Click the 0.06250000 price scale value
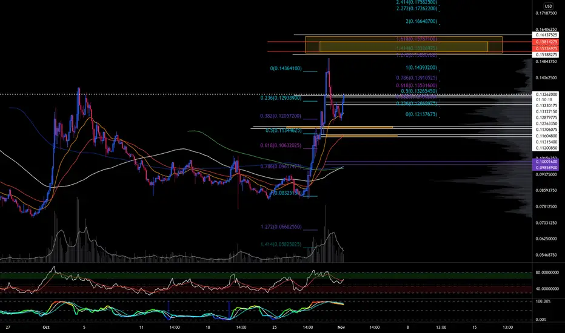Screen dimensions: 565x333 546,239
